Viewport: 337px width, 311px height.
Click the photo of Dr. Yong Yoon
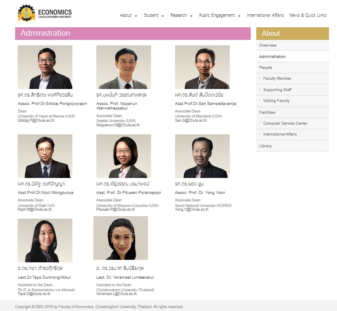click(x=202, y=156)
